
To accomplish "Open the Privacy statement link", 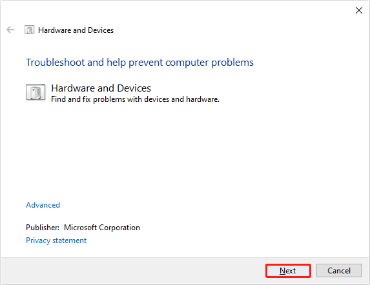I will click(56, 241).
